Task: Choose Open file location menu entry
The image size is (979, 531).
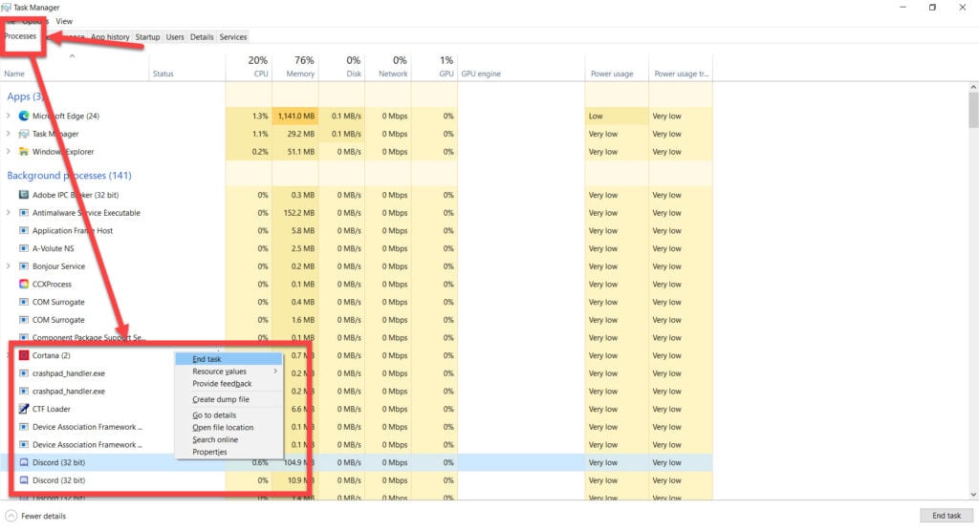Action: click(228, 428)
